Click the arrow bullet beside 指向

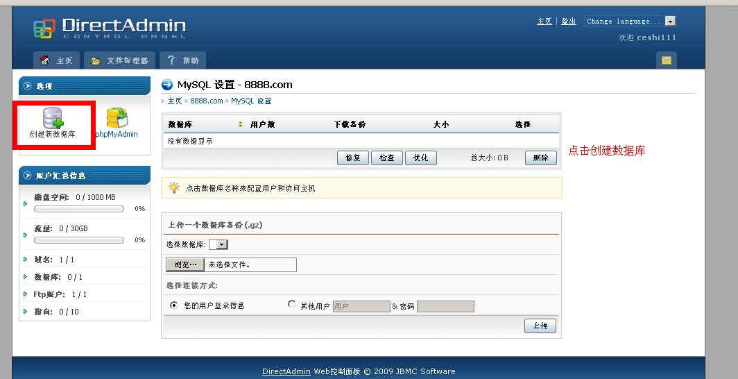(x=25, y=312)
